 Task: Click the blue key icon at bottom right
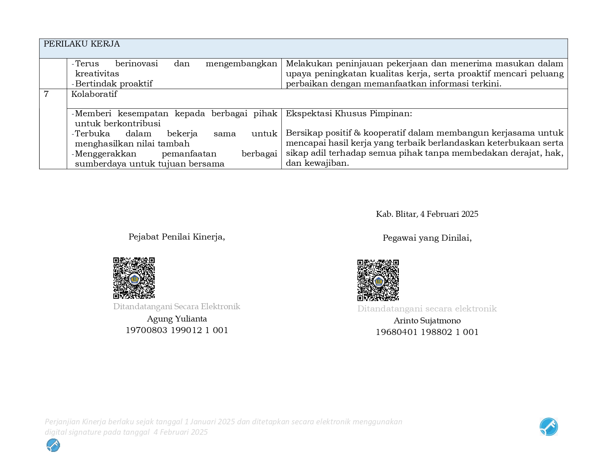pyautogui.click(x=548, y=427)
